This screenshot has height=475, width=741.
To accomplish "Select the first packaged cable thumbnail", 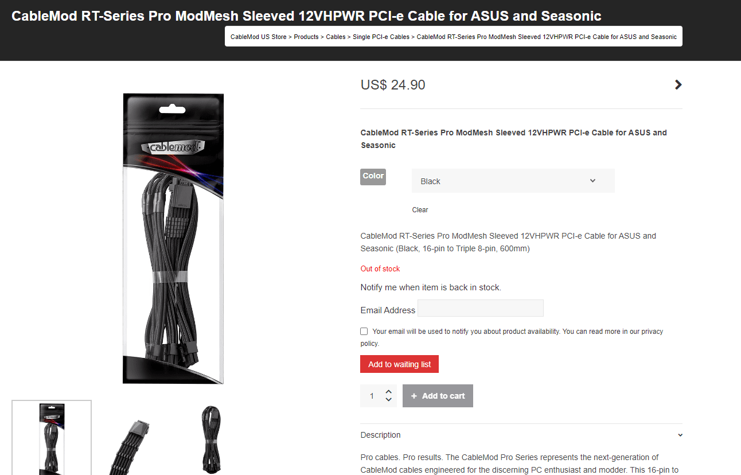I will tap(52, 438).
